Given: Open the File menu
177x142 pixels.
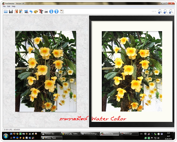Looking at the screenshot, I should [4, 6].
